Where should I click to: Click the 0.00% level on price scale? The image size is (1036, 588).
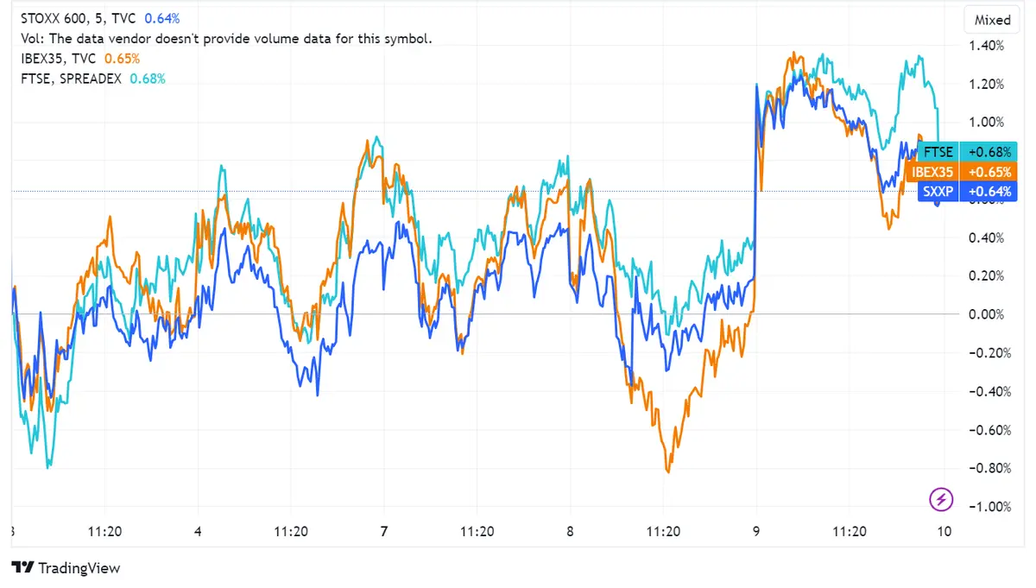click(x=988, y=314)
